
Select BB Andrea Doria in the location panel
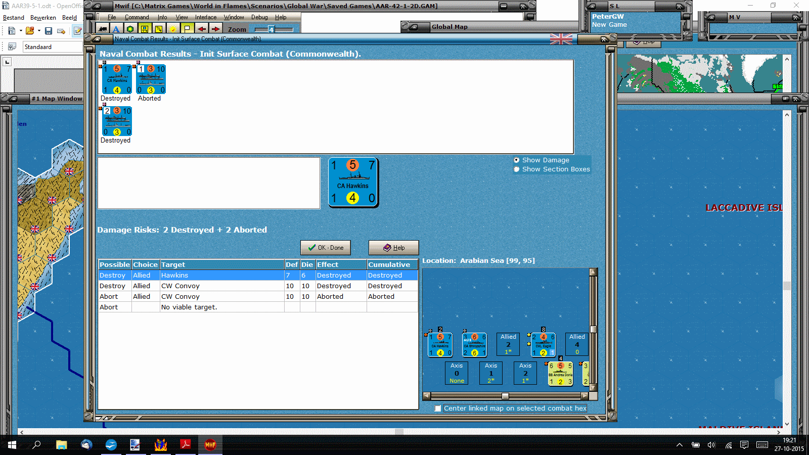[x=560, y=374]
